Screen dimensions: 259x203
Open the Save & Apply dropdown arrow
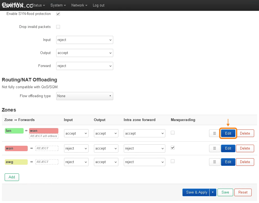[213, 192]
